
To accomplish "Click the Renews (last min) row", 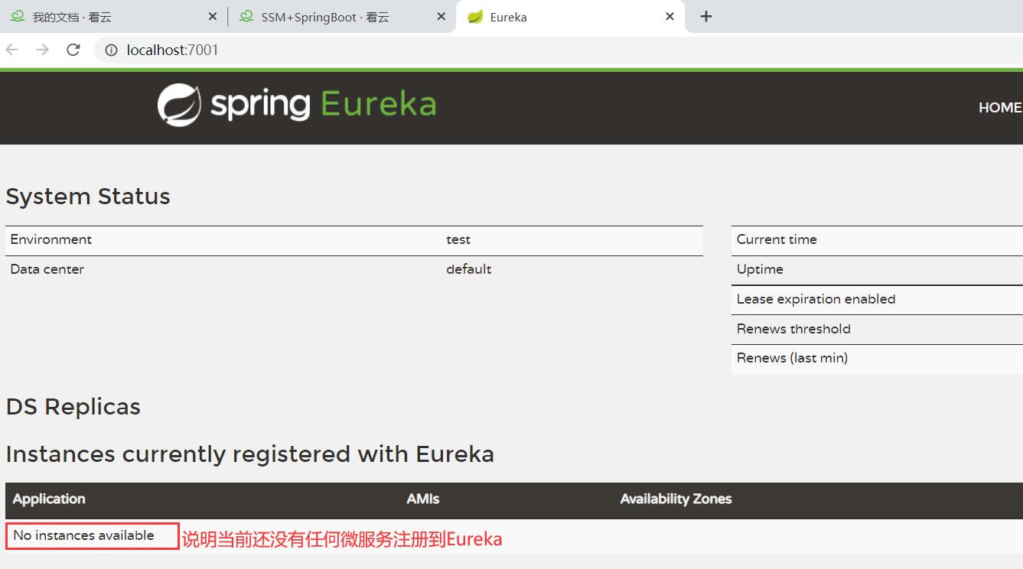I will point(877,359).
